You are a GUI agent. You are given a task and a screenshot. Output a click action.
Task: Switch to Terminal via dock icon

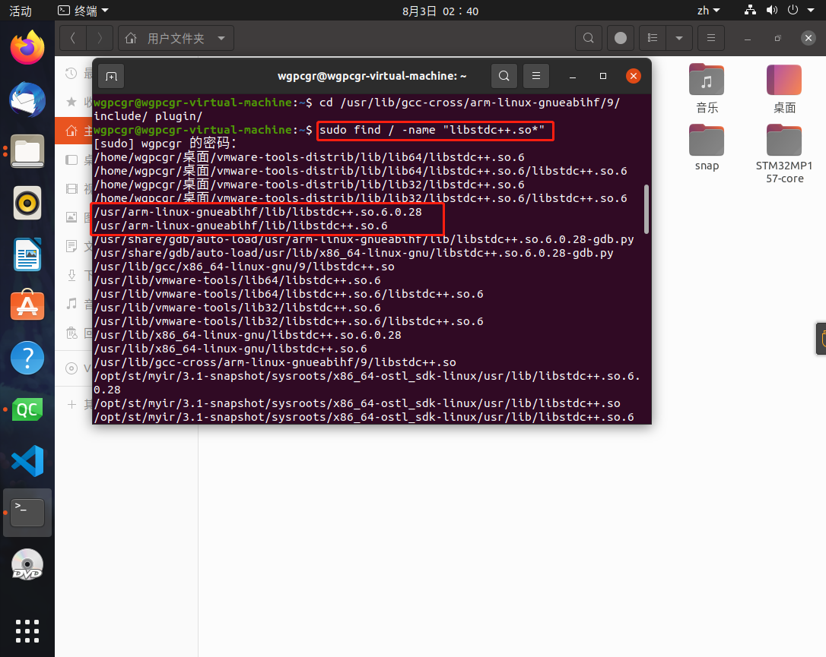pyautogui.click(x=27, y=513)
